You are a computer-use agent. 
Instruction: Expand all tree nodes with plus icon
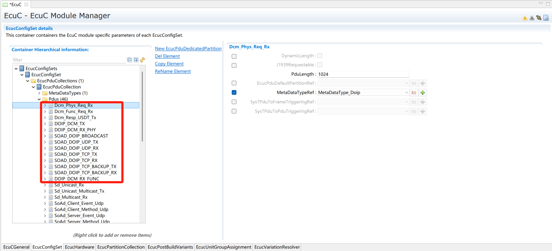(136, 60)
